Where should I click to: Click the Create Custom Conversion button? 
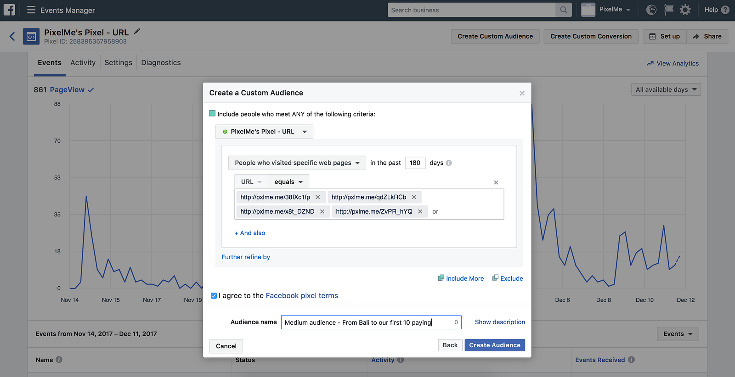point(591,36)
